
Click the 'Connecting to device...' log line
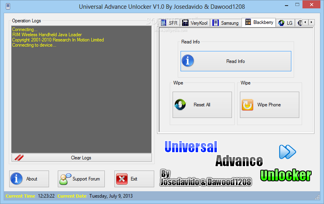[34, 45]
